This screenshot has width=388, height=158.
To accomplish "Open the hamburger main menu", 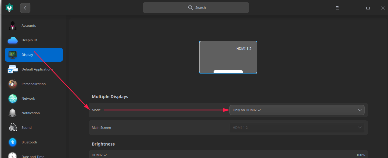I will [x=338, y=8].
